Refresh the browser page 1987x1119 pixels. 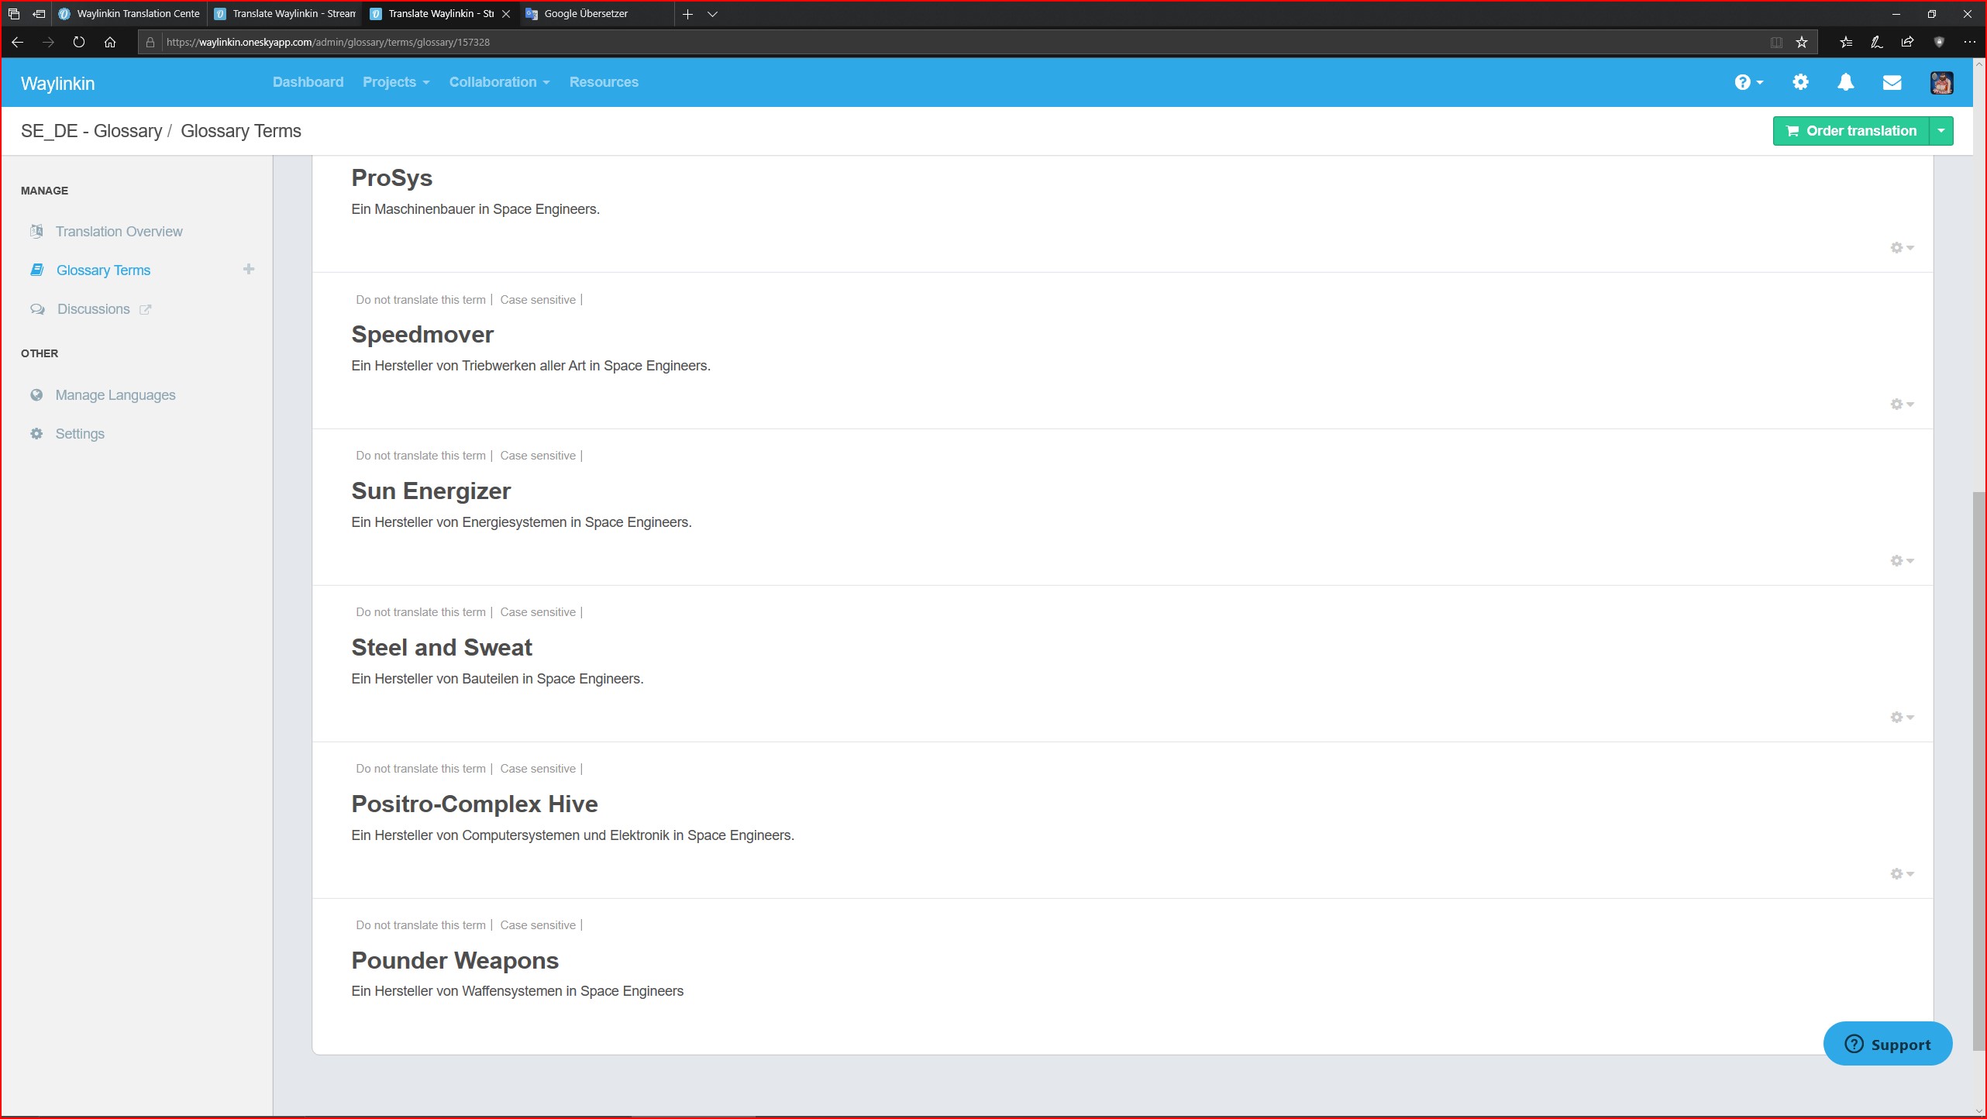pyautogui.click(x=79, y=42)
